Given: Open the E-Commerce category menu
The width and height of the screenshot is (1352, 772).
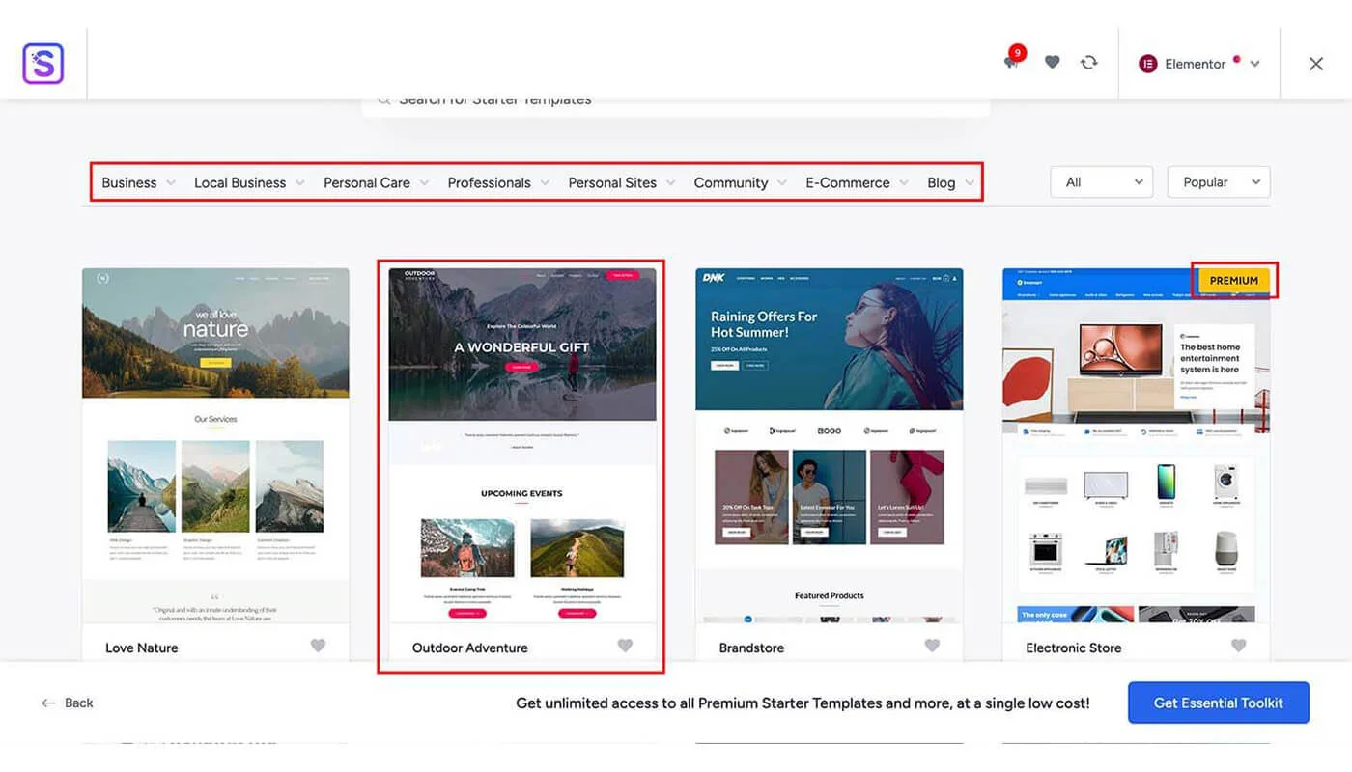Looking at the screenshot, I should 857,182.
